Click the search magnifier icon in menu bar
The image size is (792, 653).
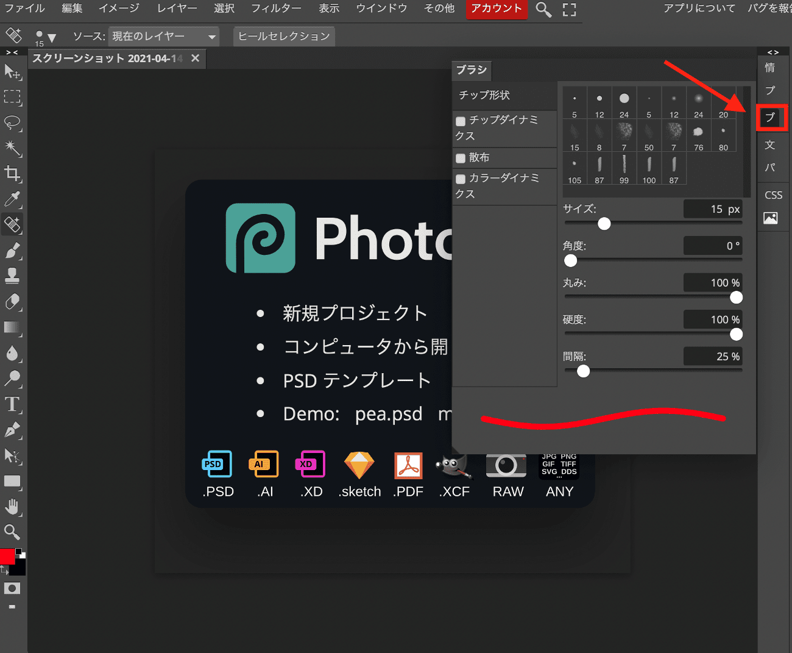(543, 9)
